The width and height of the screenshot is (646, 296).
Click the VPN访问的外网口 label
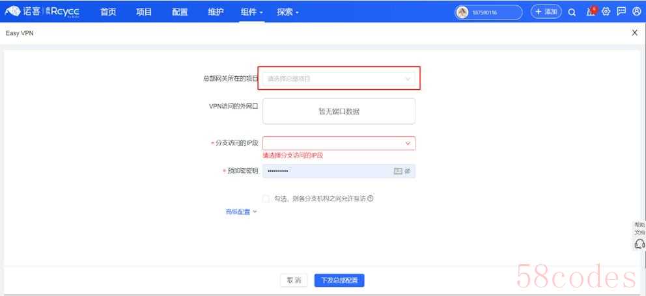(x=234, y=106)
